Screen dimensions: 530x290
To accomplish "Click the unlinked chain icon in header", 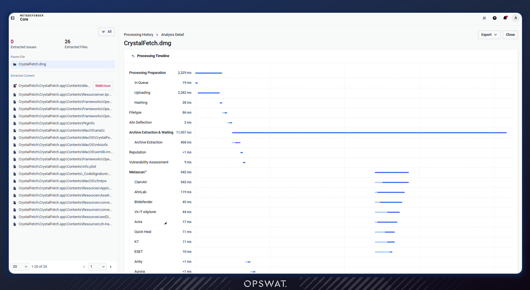I will point(484,18).
